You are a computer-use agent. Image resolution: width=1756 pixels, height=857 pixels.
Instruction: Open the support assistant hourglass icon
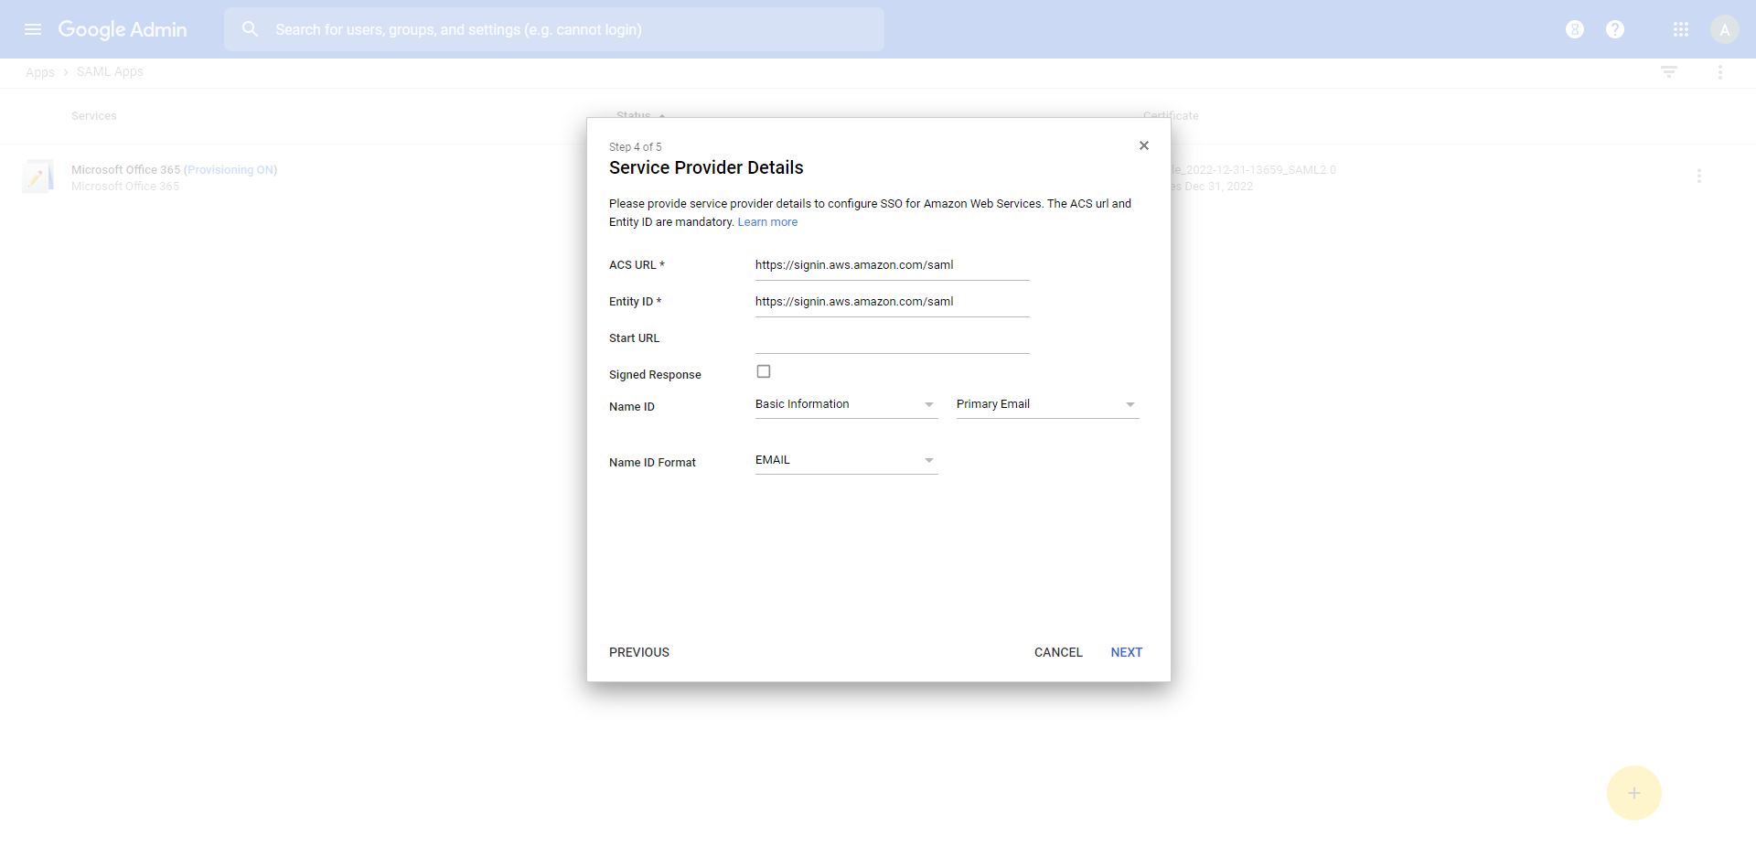1574,29
